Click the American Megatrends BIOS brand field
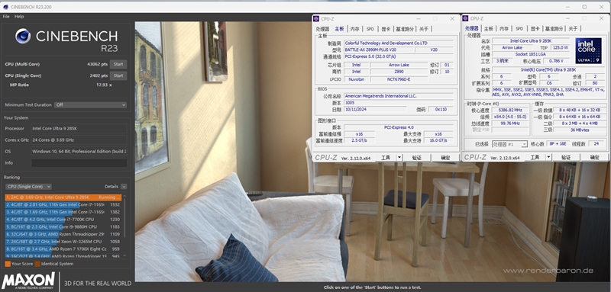 [398, 96]
